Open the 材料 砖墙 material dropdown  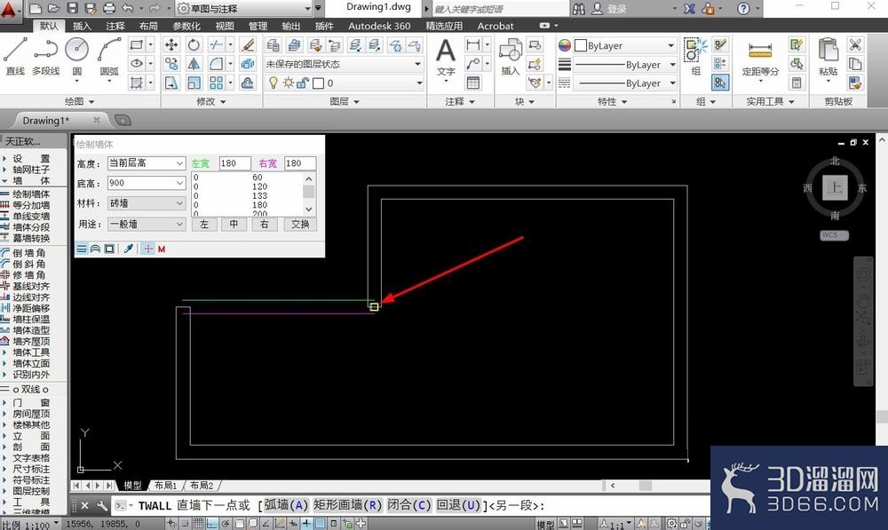pos(147,203)
